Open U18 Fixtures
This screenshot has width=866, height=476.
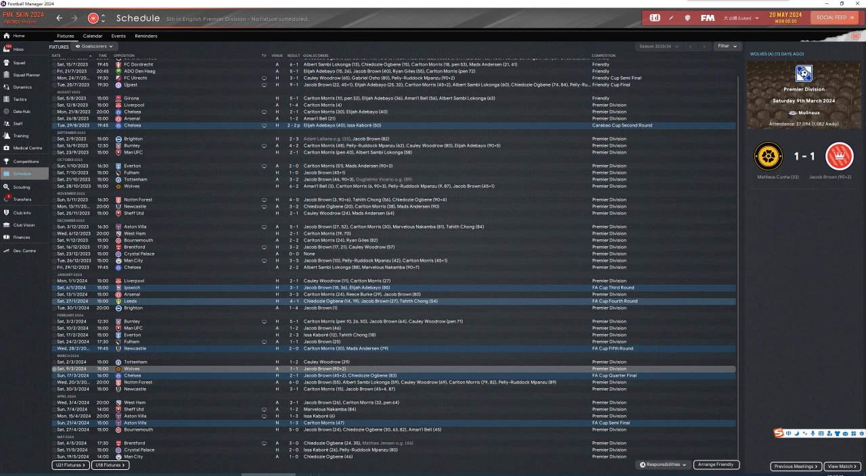(110, 465)
